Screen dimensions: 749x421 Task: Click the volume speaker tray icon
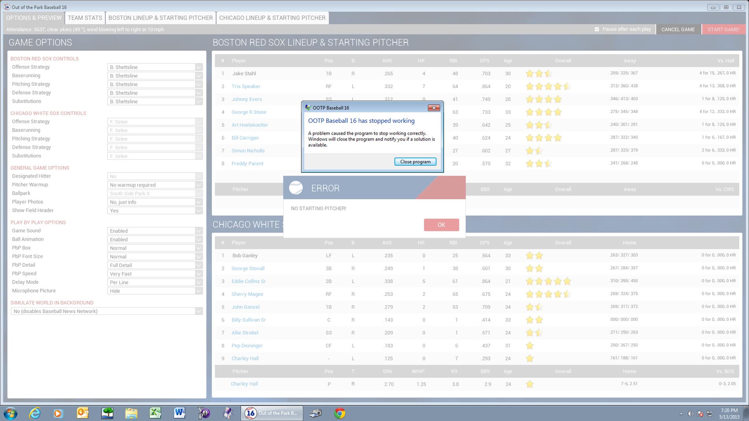point(690,414)
